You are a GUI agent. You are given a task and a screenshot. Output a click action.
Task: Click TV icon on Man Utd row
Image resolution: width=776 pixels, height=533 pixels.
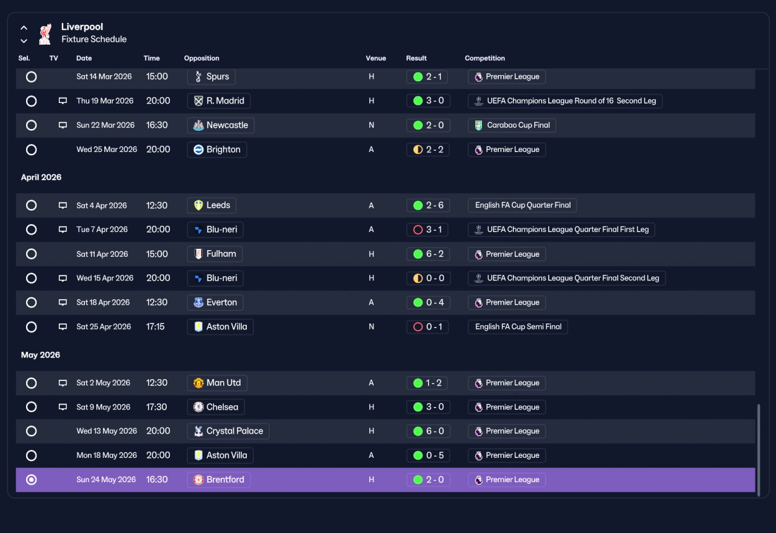(62, 383)
